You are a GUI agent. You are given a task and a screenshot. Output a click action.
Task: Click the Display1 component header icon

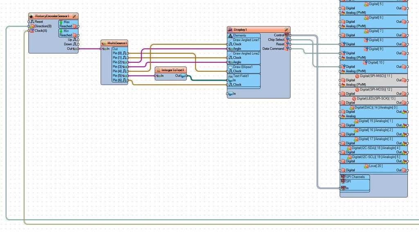point(230,30)
